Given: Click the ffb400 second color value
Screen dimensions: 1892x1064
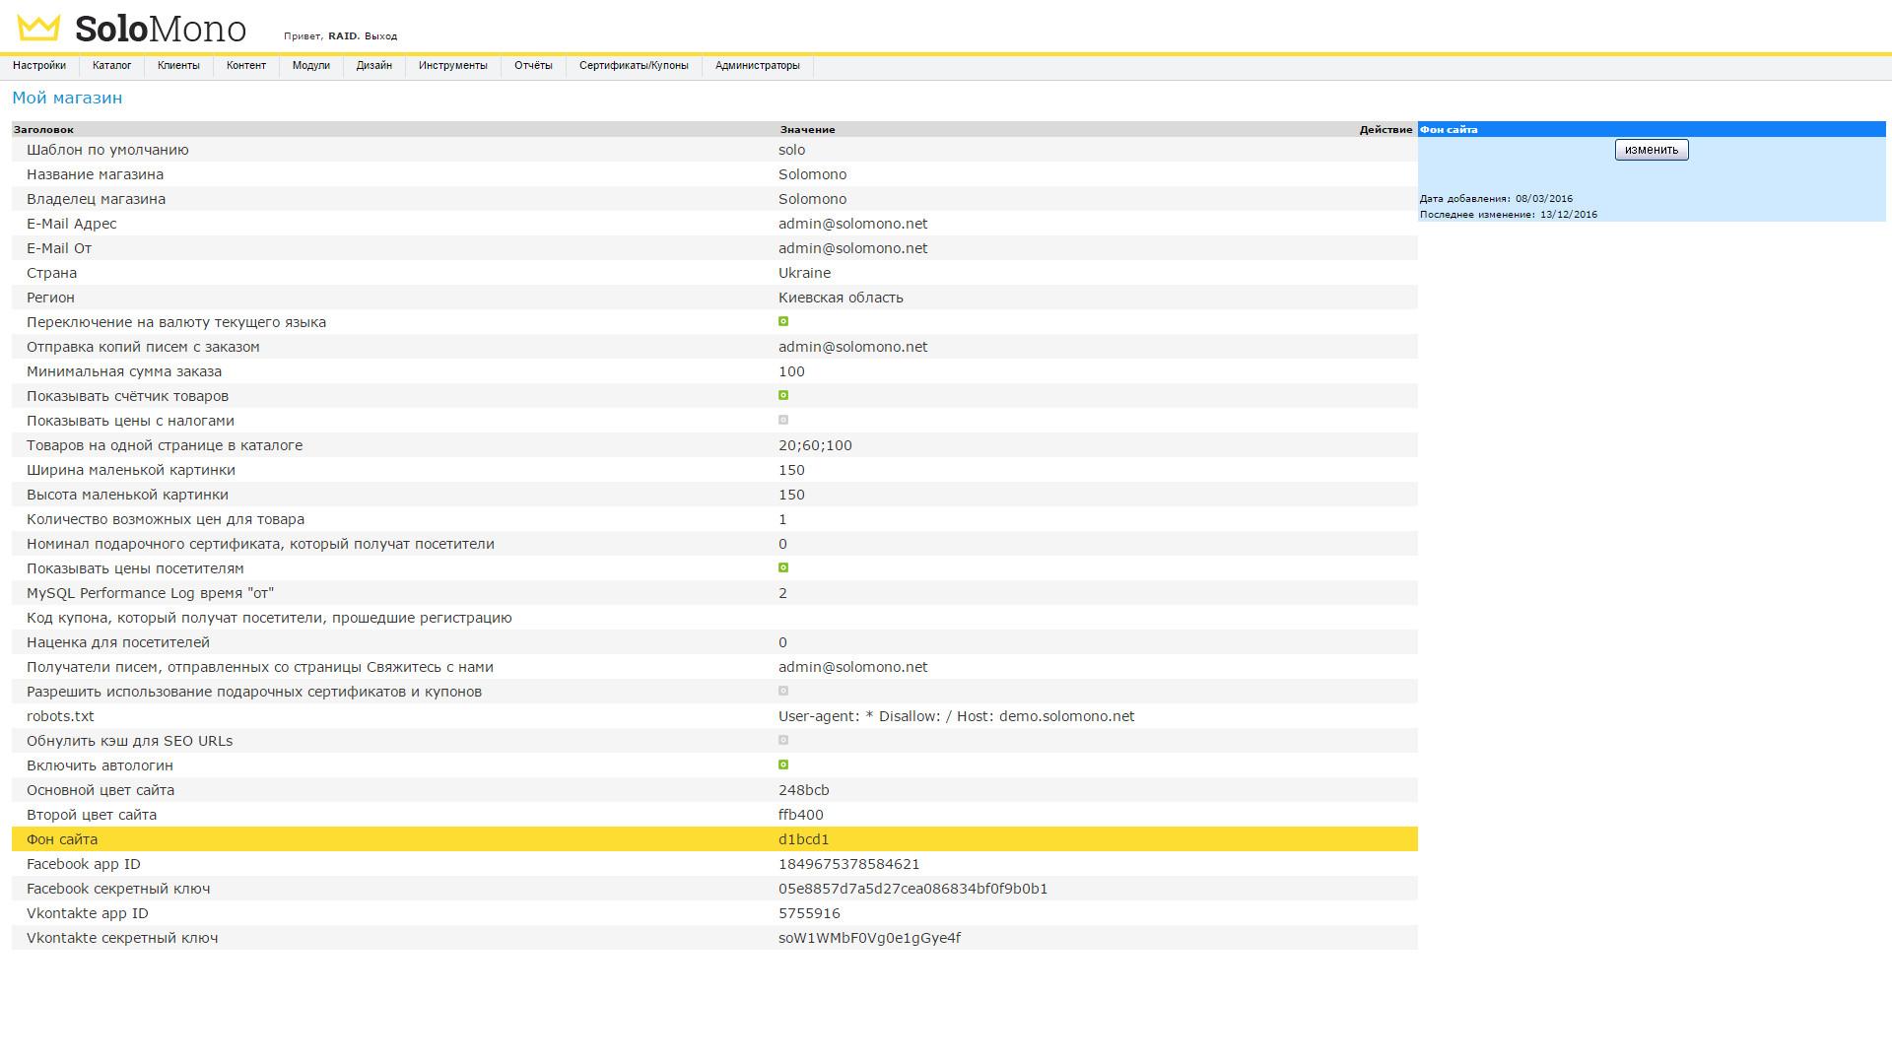Looking at the screenshot, I should [800, 815].
